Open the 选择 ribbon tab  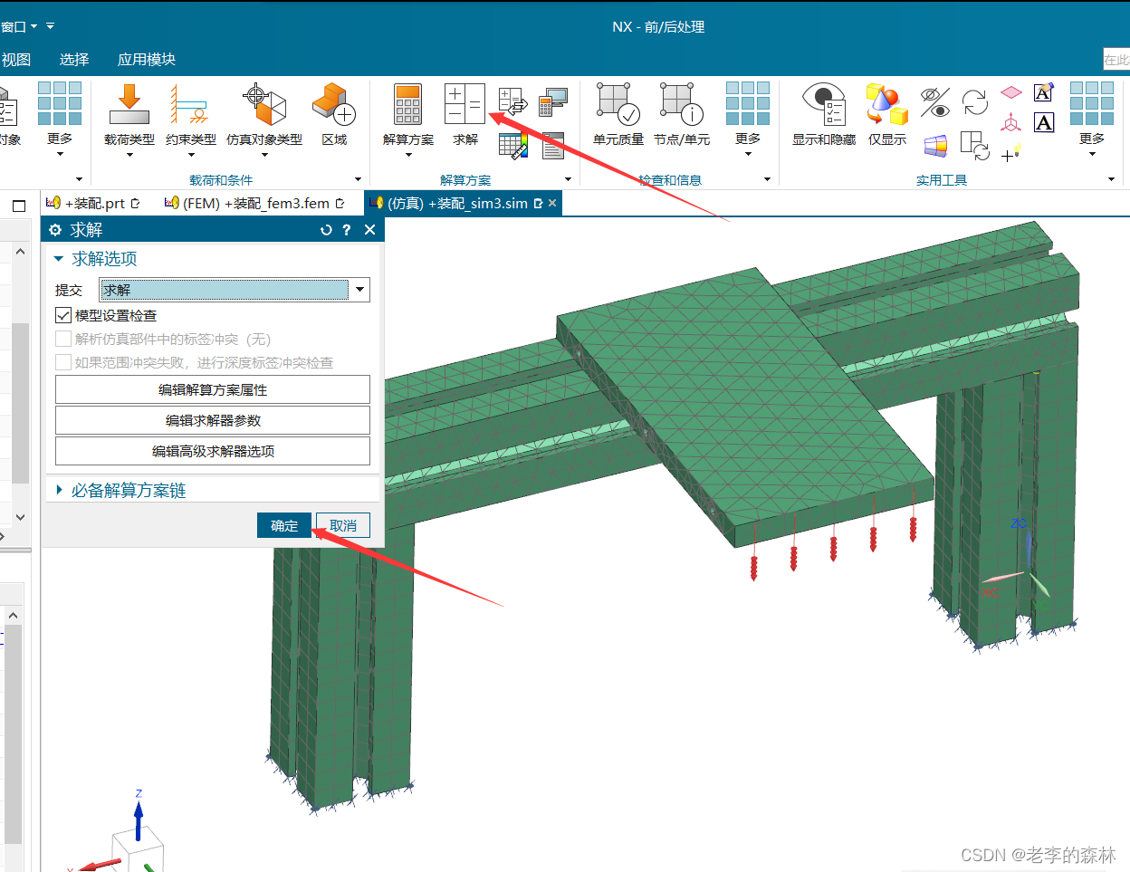(x=74, y=60)
